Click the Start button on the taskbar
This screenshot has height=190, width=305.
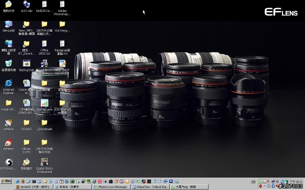[6, 181]
